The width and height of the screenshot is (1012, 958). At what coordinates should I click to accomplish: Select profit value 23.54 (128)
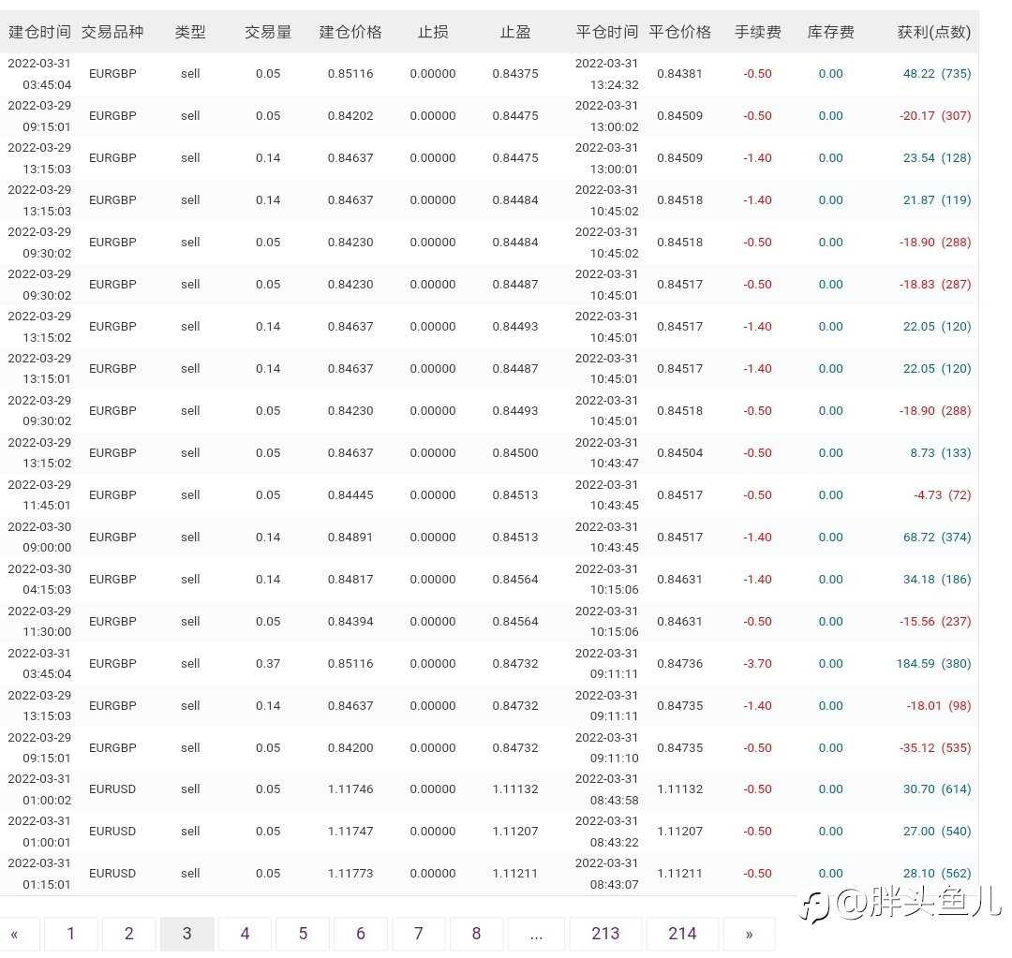tap(937, 157)
